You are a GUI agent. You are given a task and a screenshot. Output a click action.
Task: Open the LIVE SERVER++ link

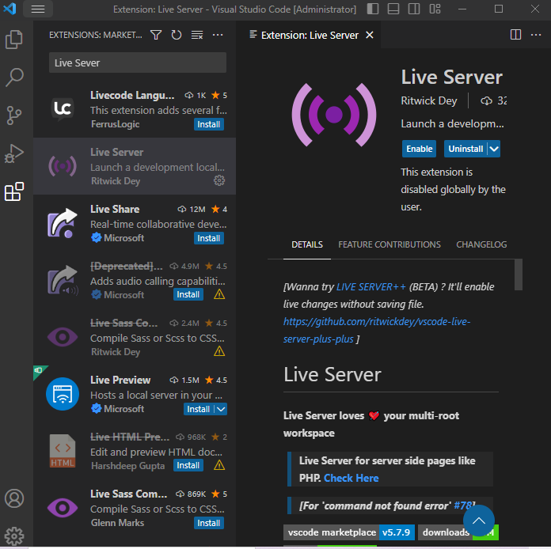point(370,287)
